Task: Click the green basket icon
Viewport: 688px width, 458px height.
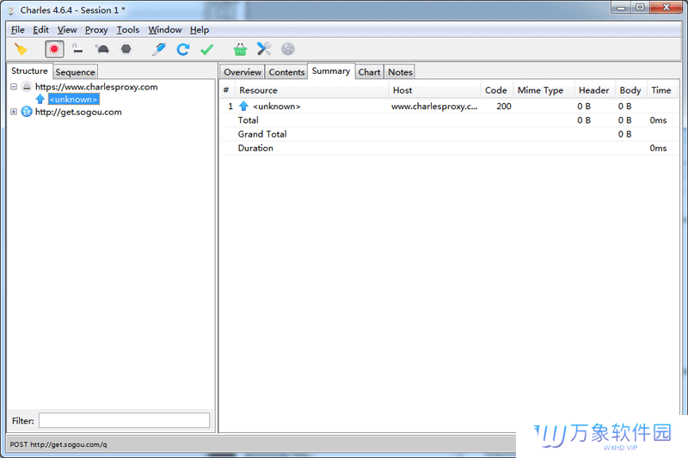Action: [240, 49]
